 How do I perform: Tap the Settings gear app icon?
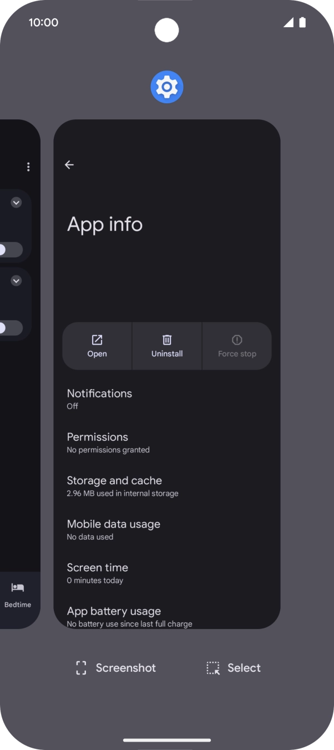[x=166, y=87]
